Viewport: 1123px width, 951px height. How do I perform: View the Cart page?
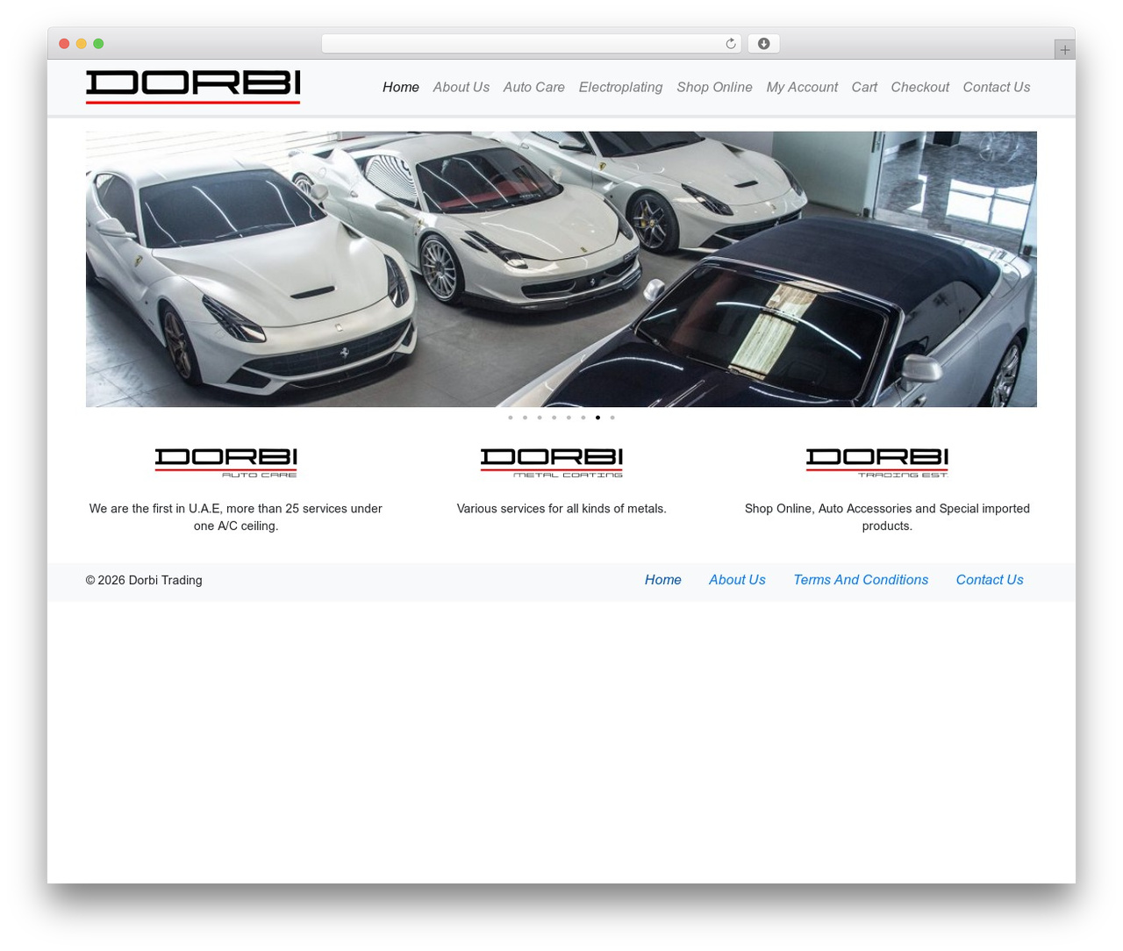(x=864, y=87)
